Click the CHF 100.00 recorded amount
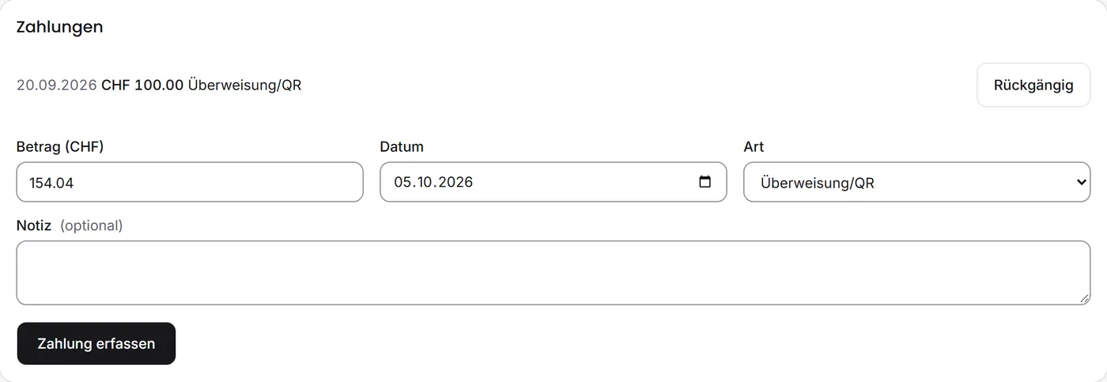 coord(142,85)
